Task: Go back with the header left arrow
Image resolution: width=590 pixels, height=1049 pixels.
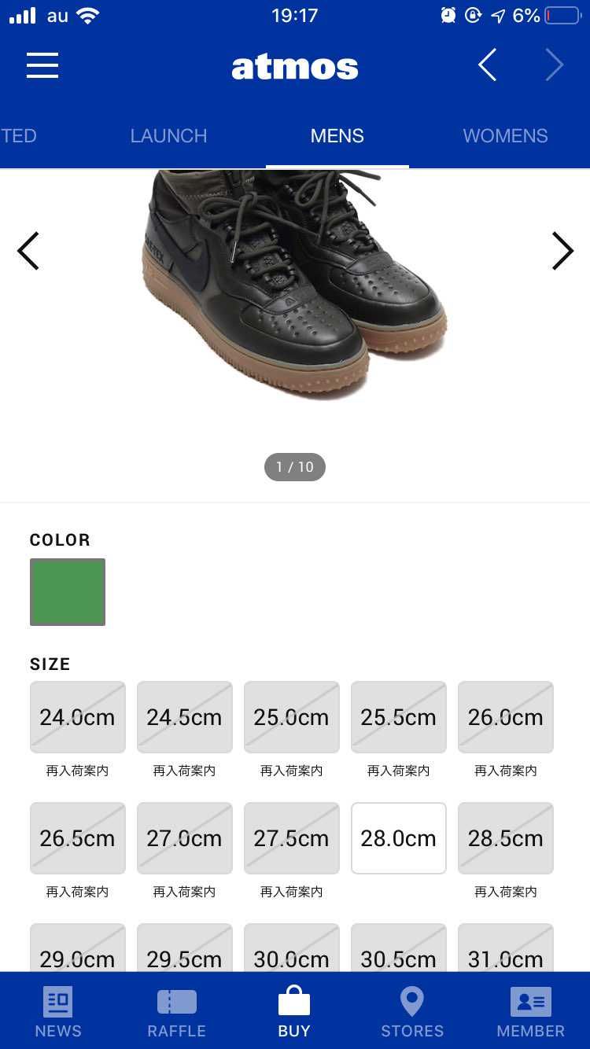Action: coord(488,65)
